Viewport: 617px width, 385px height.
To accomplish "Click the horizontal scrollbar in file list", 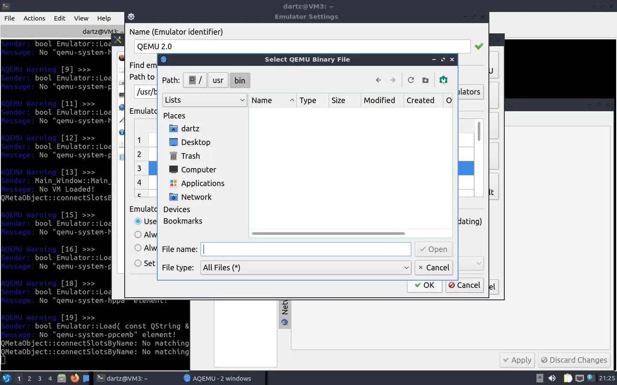I will point(329,234).
